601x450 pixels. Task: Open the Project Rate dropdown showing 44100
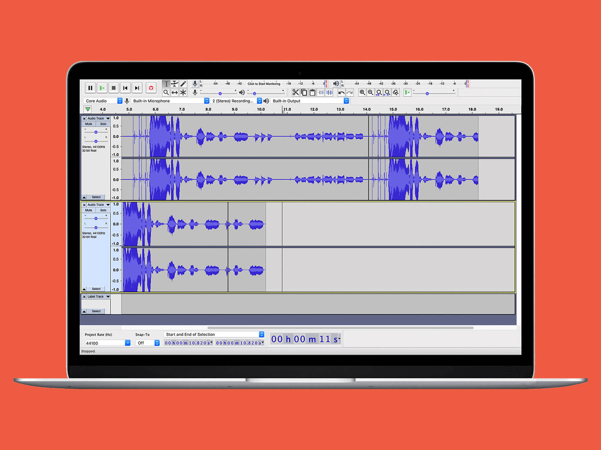point(107,342)
